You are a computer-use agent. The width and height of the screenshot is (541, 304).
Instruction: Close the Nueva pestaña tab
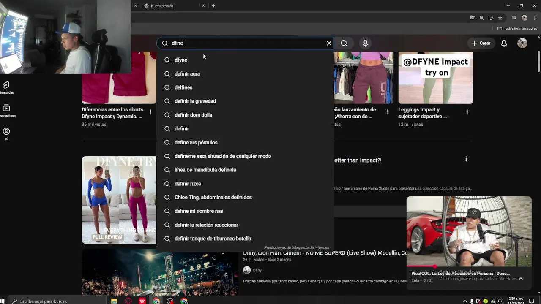click(203, 6)
